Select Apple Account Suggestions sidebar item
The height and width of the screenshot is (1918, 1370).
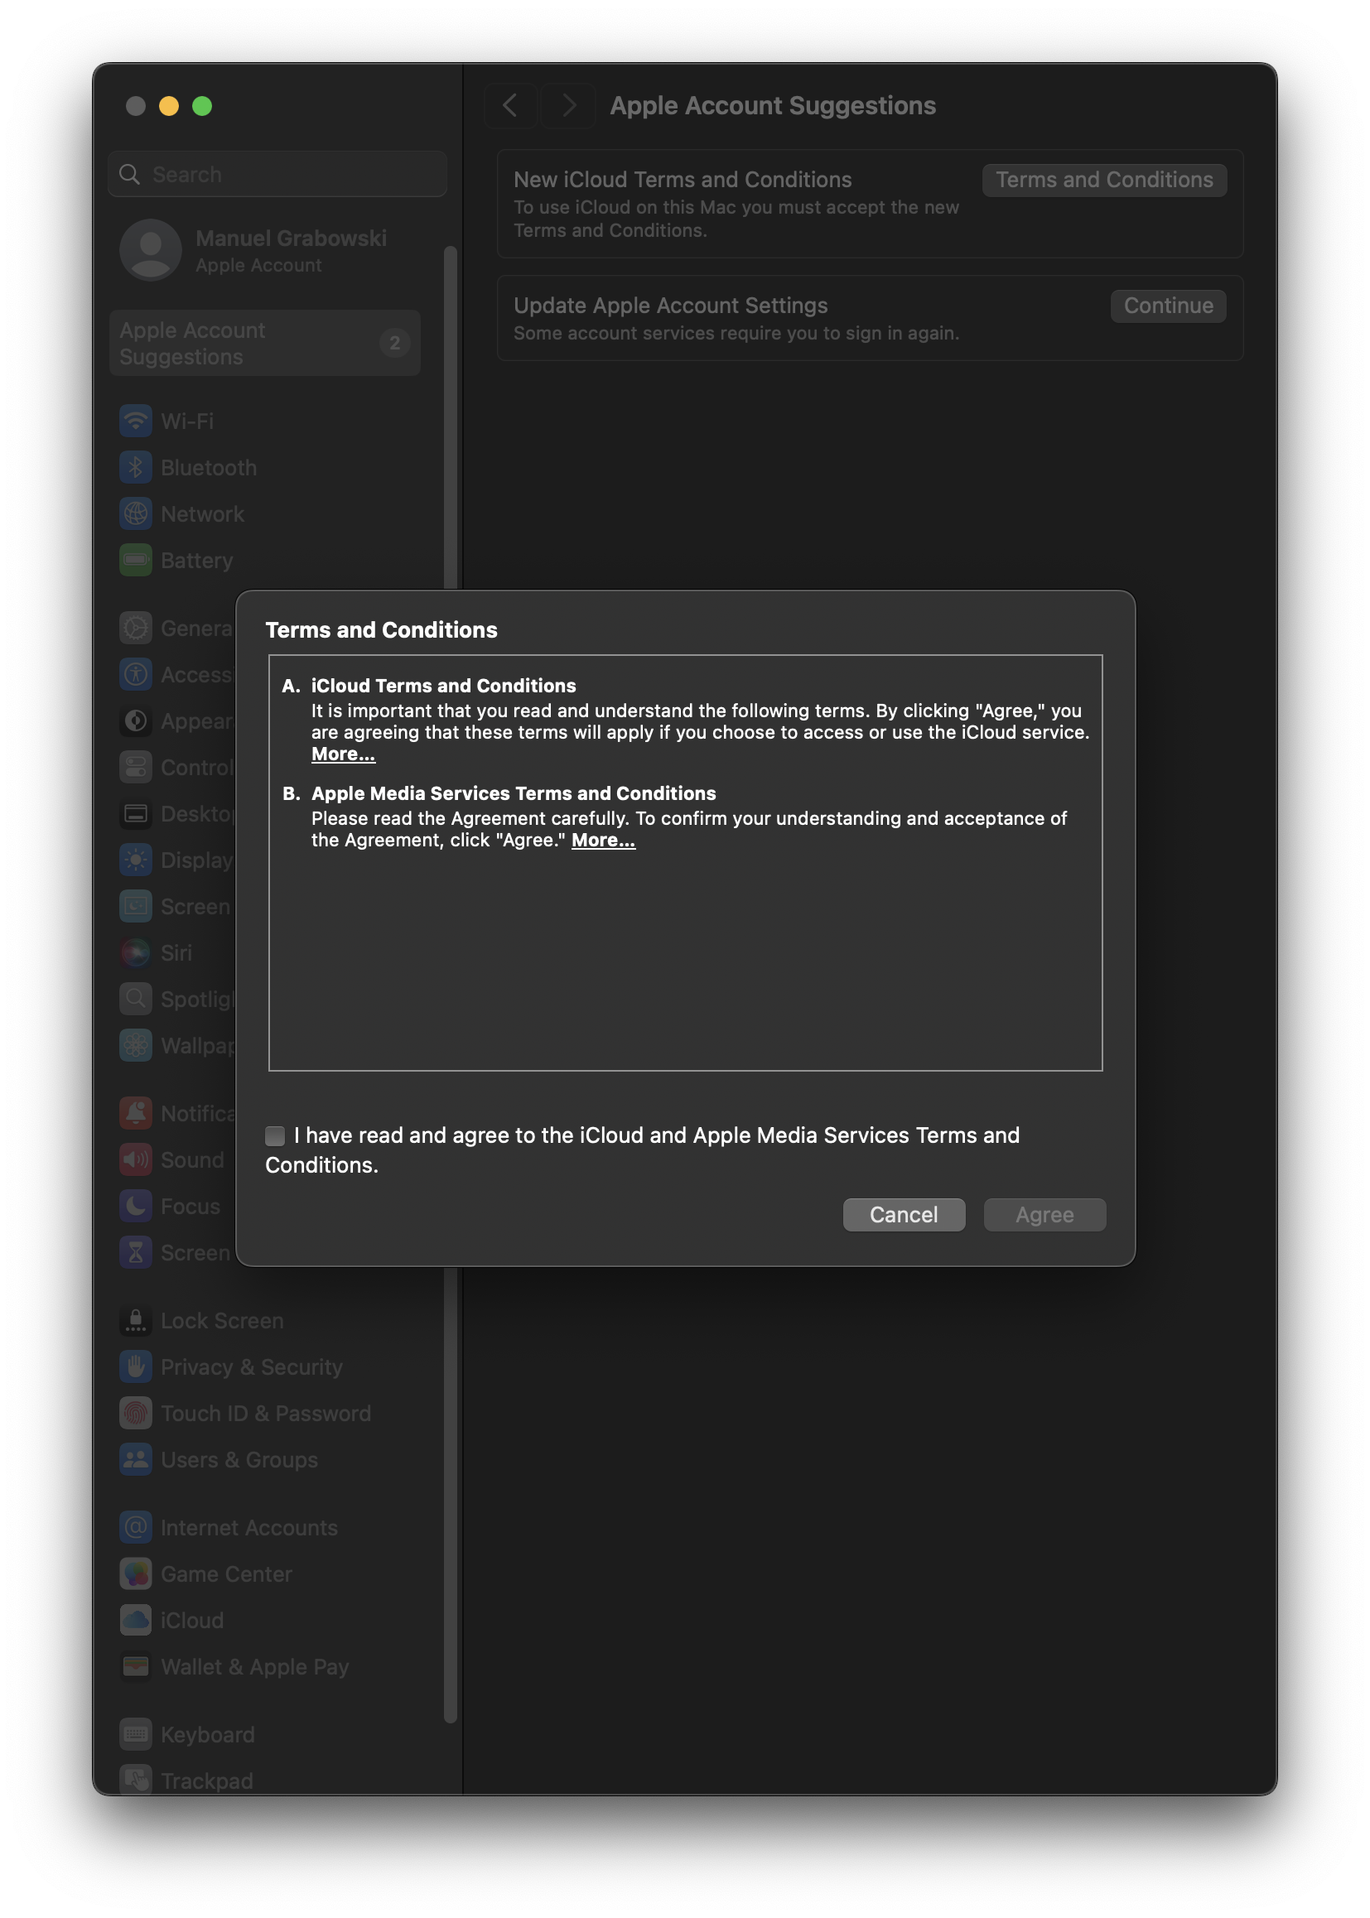(x=264, y=344)
